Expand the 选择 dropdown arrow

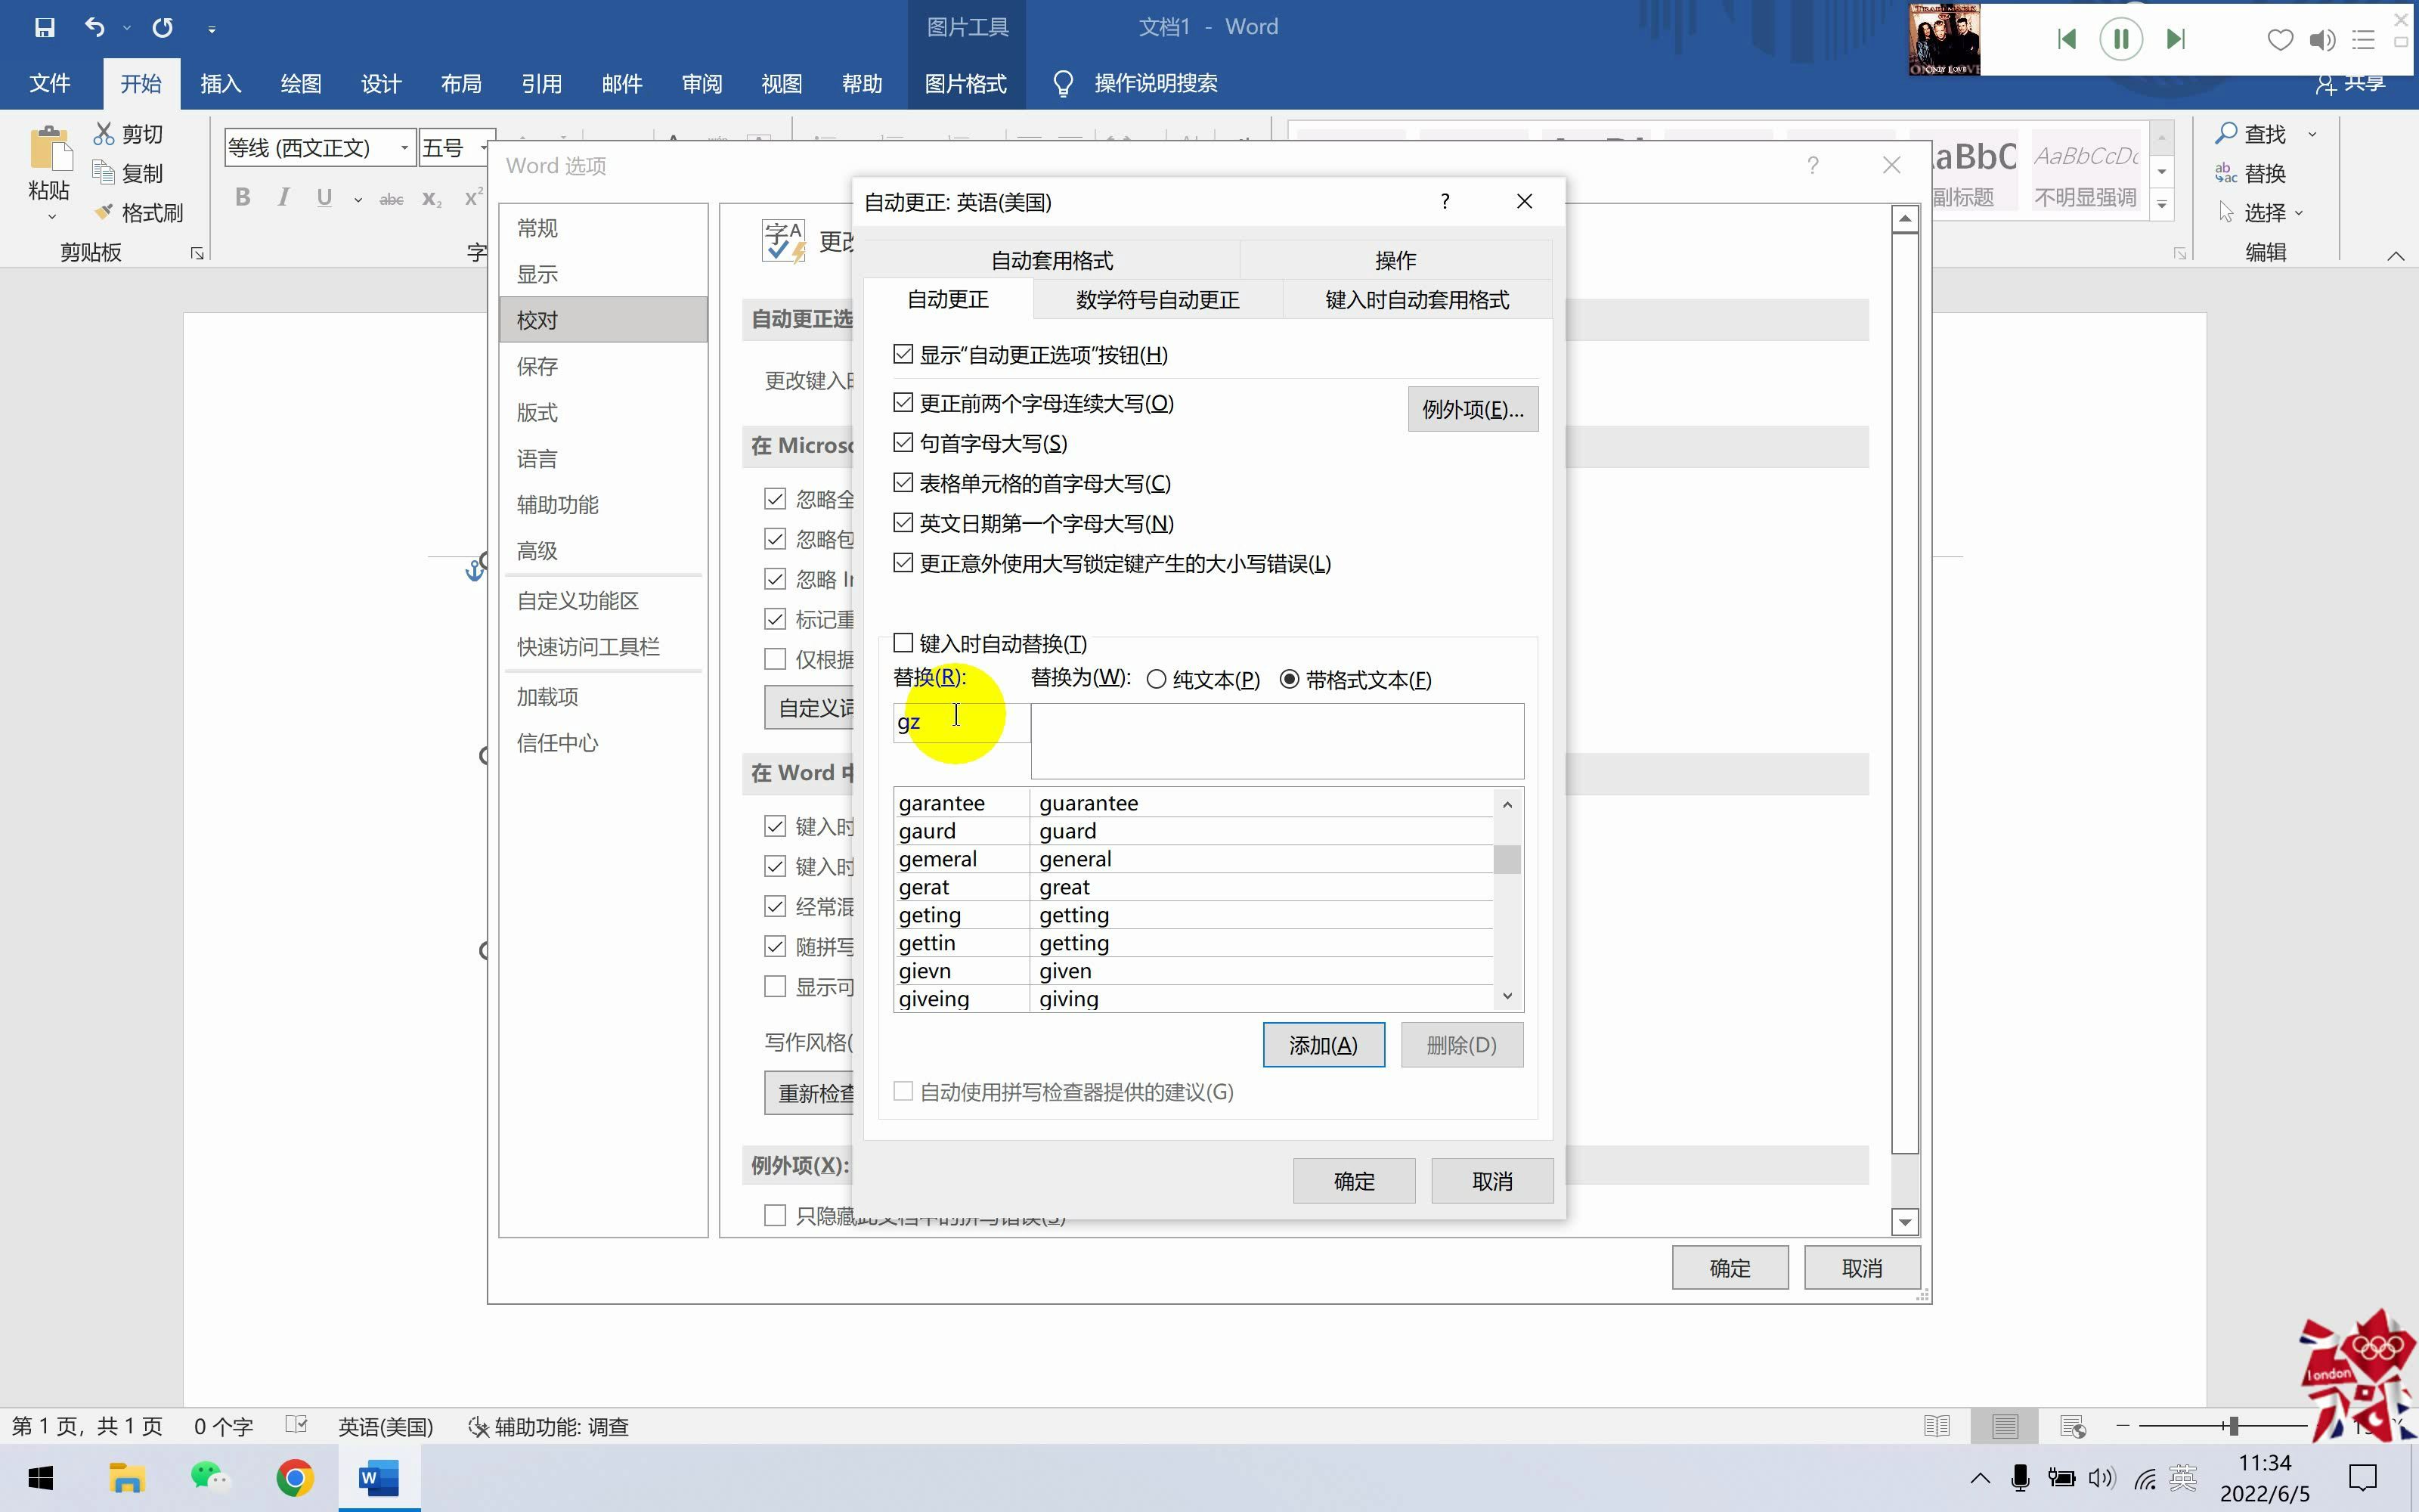click(x=2298, y=213)
